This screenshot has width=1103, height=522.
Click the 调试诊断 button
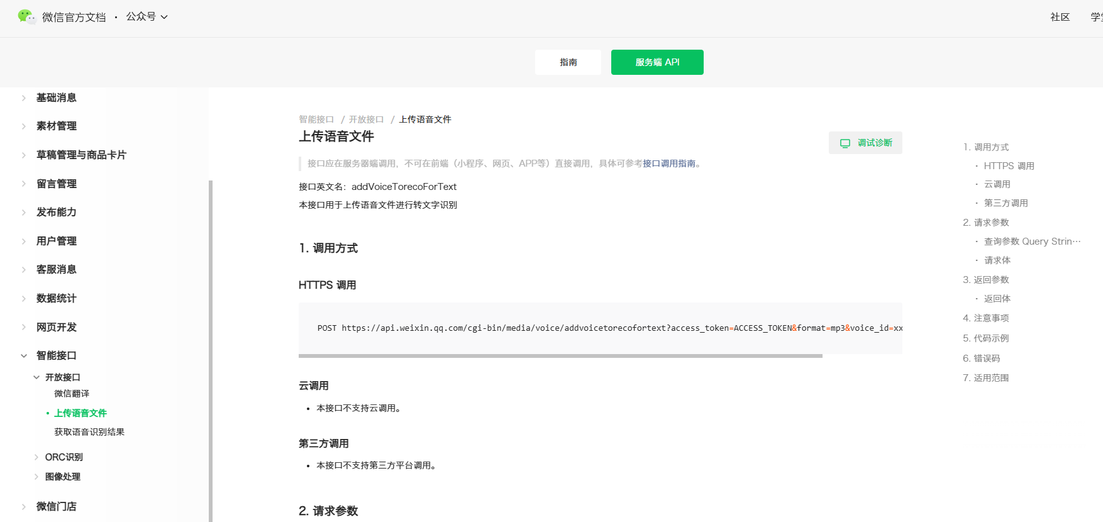[x=865, y=143]
